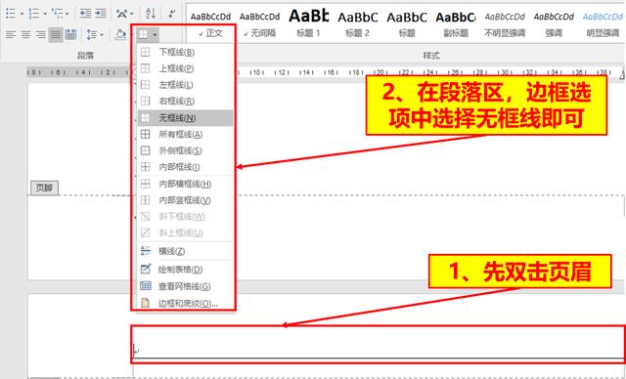Screen dimensions: 626x379
Task: Choose 内部竖框线(V) menu entry
Action: [x=185, y=200]
